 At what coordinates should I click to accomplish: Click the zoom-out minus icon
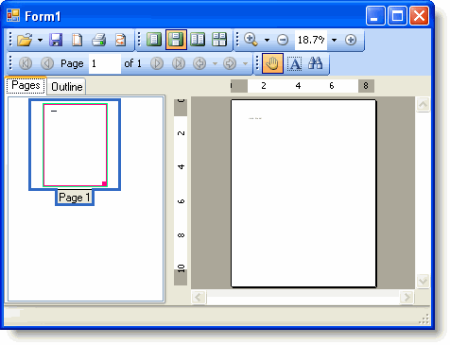click(283, 40)
